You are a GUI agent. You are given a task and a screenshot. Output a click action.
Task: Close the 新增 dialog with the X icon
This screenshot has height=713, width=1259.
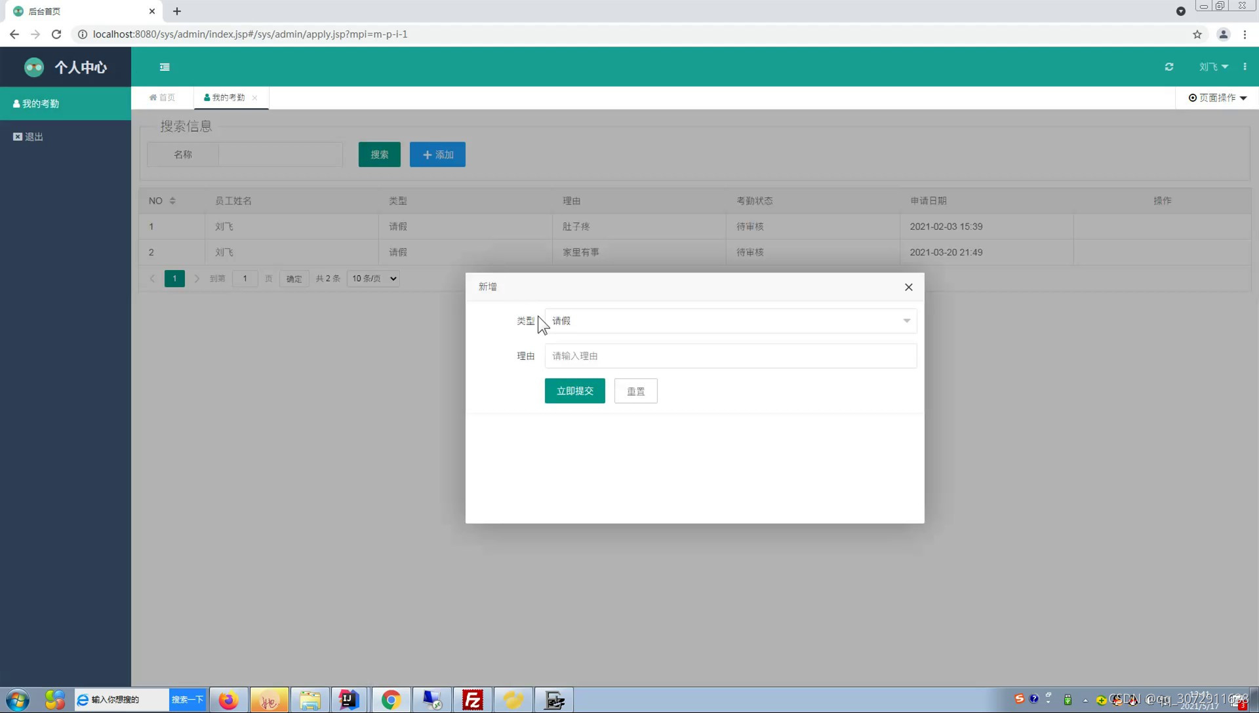click(908, 287)
